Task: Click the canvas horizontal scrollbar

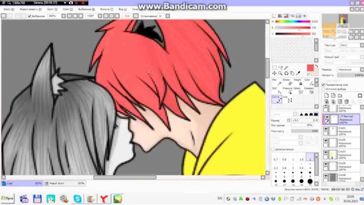Action: point(125,177)
